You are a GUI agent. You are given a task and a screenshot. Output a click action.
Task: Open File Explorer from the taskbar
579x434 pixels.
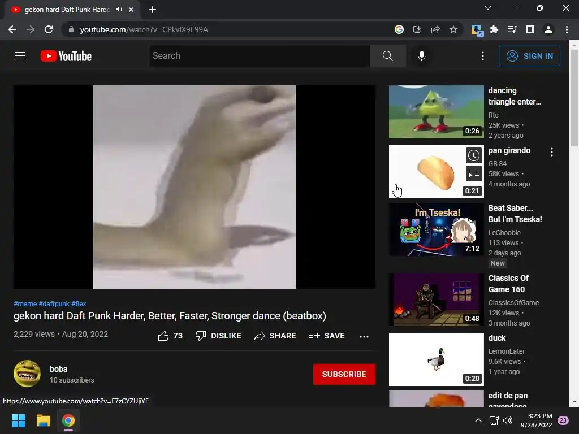[43, 420]
